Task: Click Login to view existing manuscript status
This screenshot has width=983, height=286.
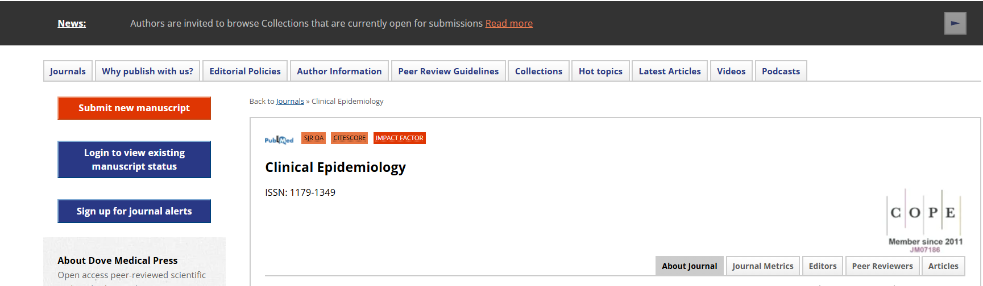Action: (134, 159)
